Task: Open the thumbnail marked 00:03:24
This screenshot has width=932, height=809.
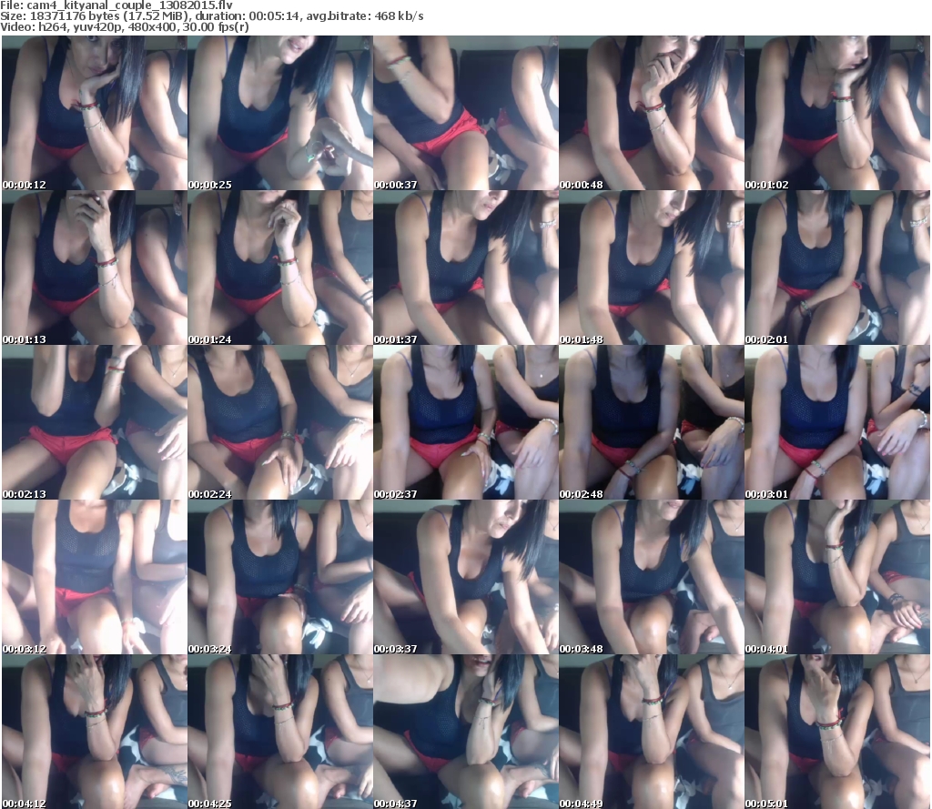Action: [280, 577]
